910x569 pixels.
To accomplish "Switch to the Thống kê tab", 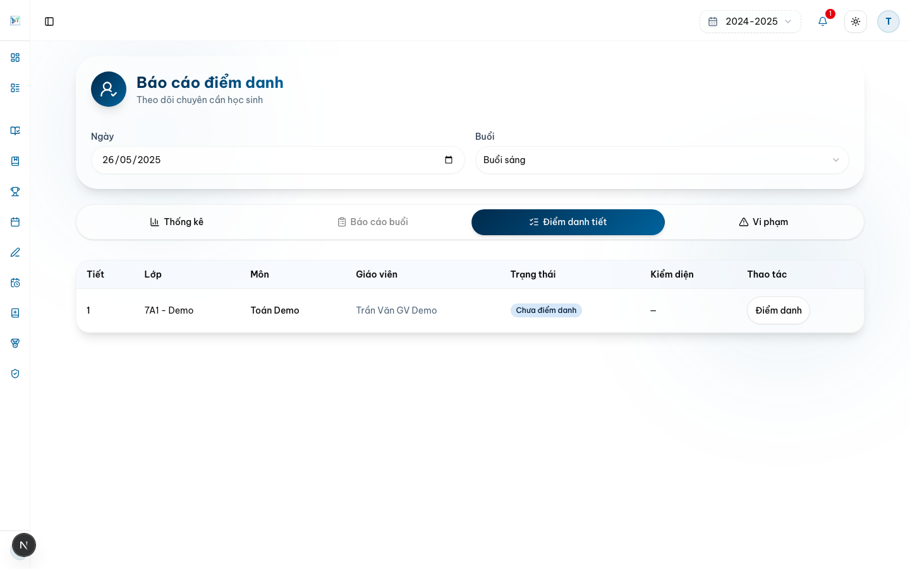I will pyautogui.click(x=177, y=222).
